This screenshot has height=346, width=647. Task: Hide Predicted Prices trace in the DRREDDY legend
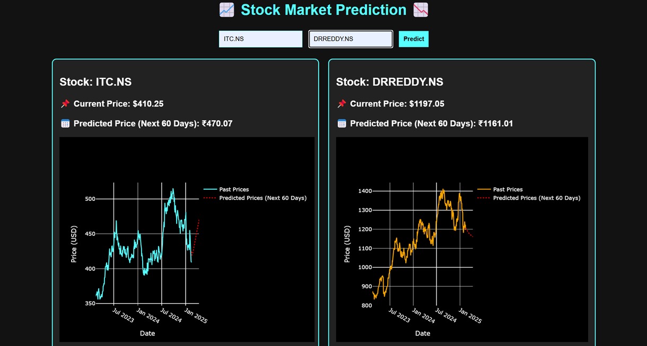[x=537, y=198]
